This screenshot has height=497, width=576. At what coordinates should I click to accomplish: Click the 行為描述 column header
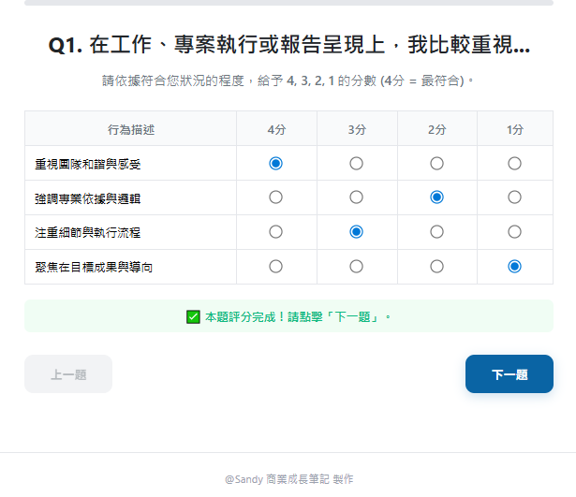130,129
